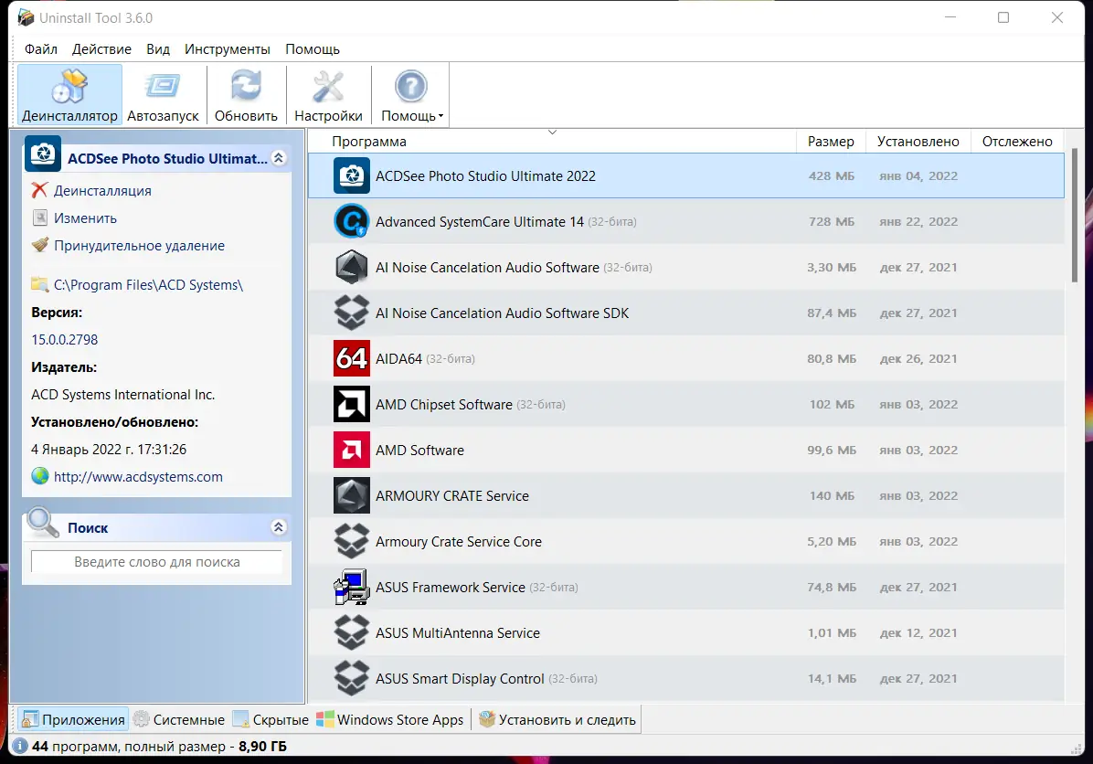Click the ASUS MultiAntenna Service name
The image size is (1093, 764).
[x=458, y=633]
